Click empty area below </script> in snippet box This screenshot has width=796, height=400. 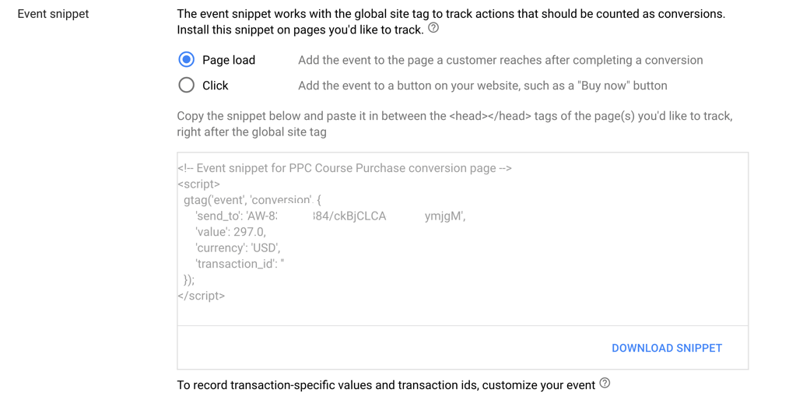coord(462,314)
